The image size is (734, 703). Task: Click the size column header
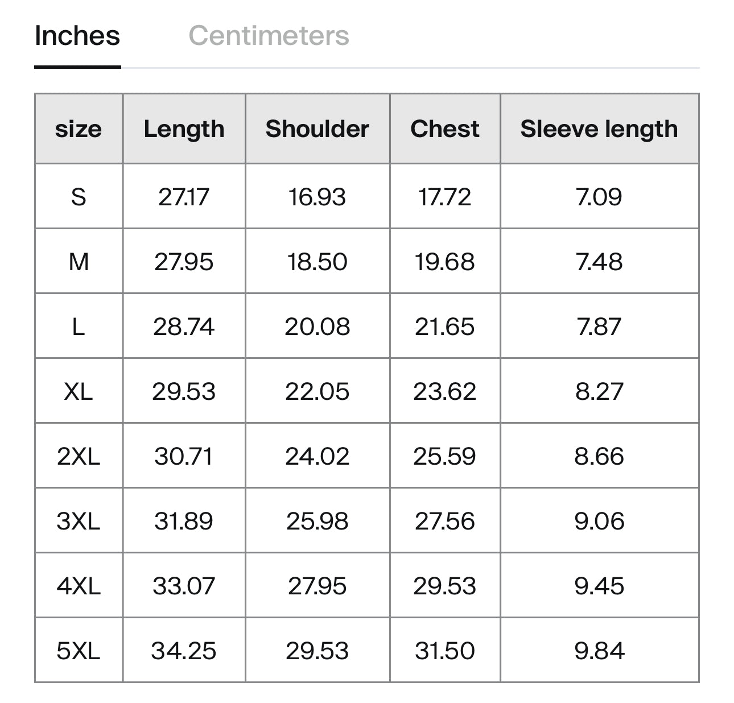[79, 129]
